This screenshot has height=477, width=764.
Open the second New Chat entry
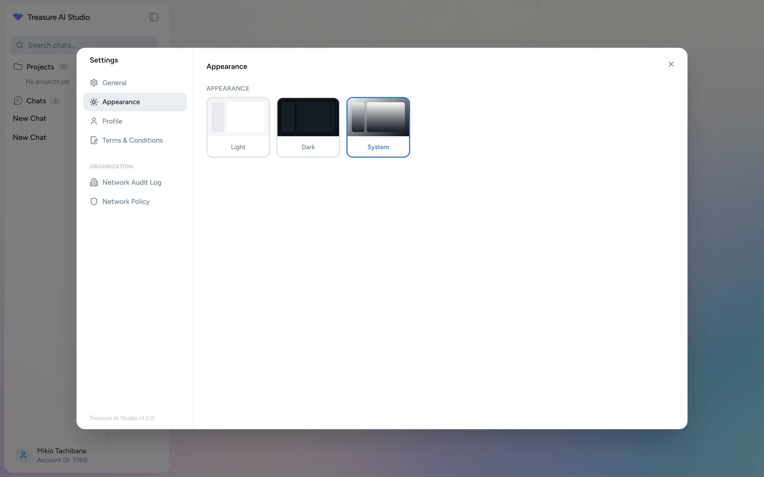click(x=29, y=138)
